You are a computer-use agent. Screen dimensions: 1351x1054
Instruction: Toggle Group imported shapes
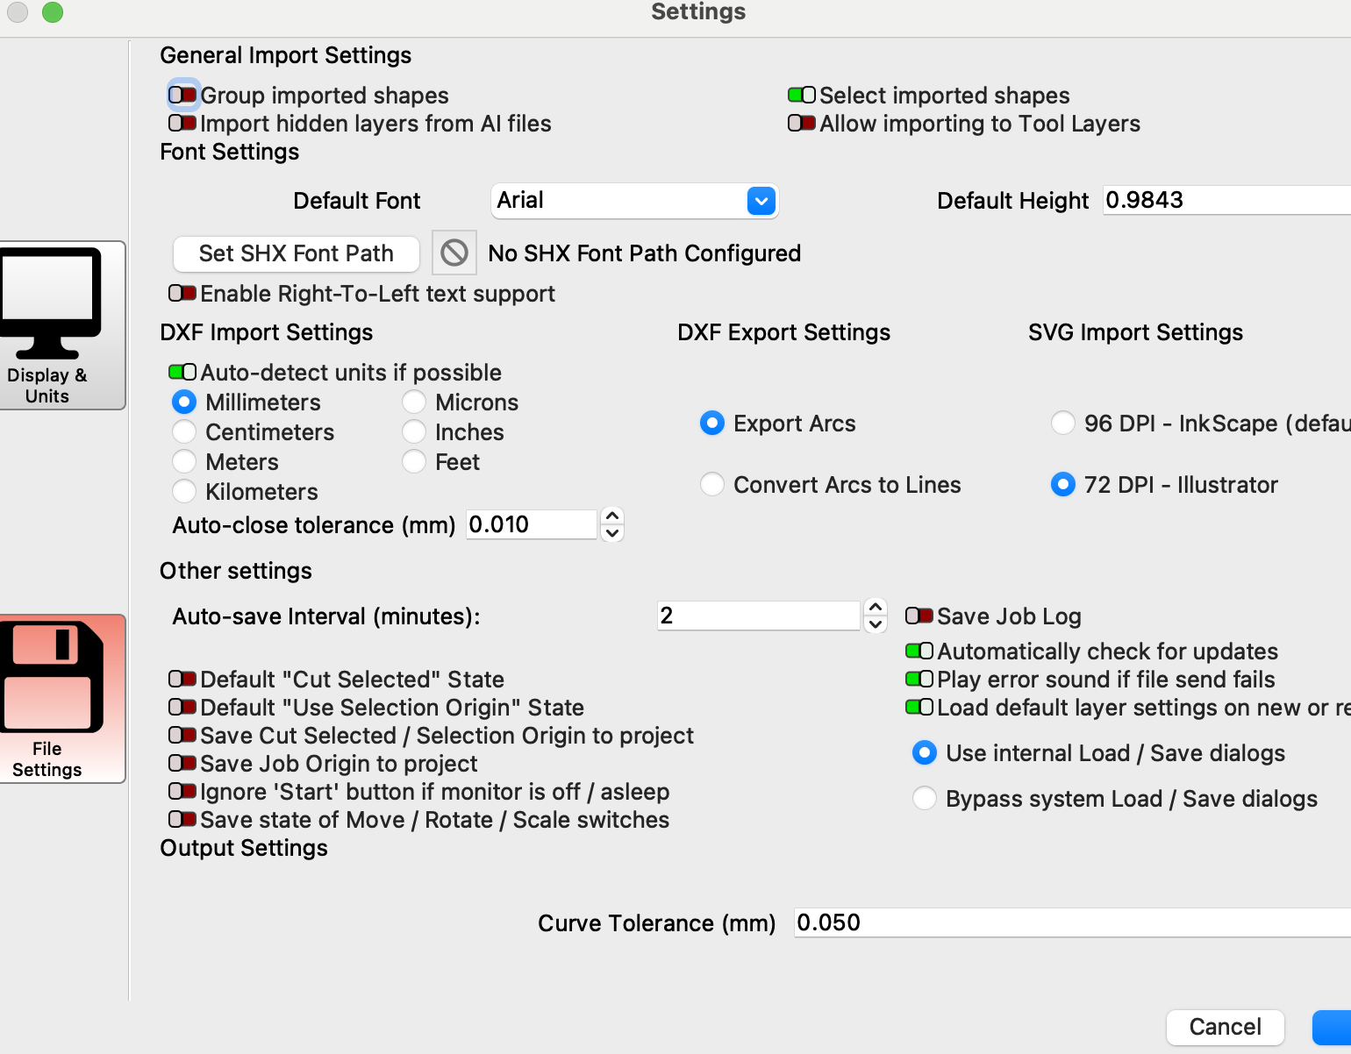click(x=182, y=95)
